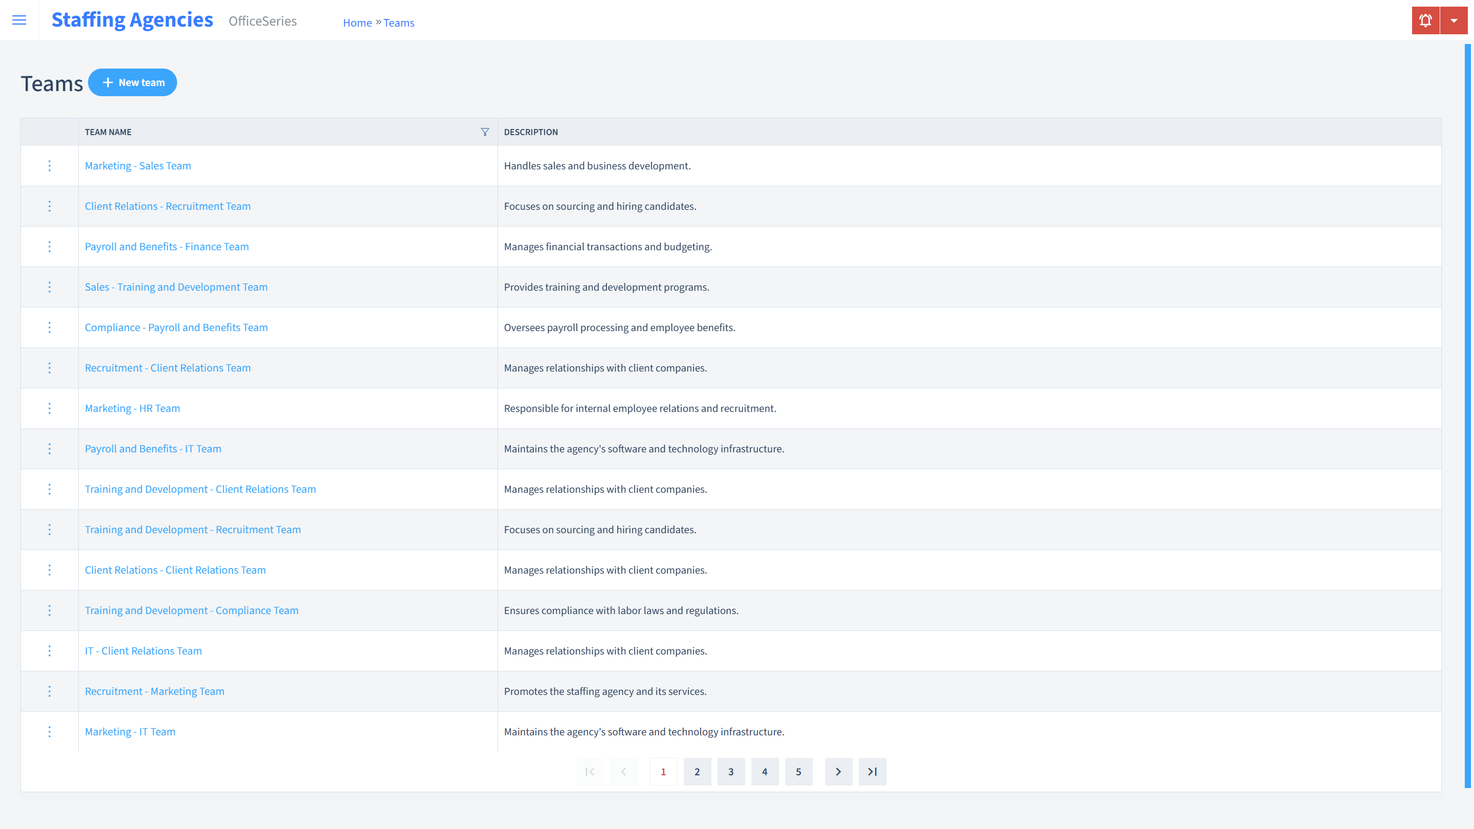Click the hamburger menu icon
This screenshot has width=1474, height=829.
(19, 20)
